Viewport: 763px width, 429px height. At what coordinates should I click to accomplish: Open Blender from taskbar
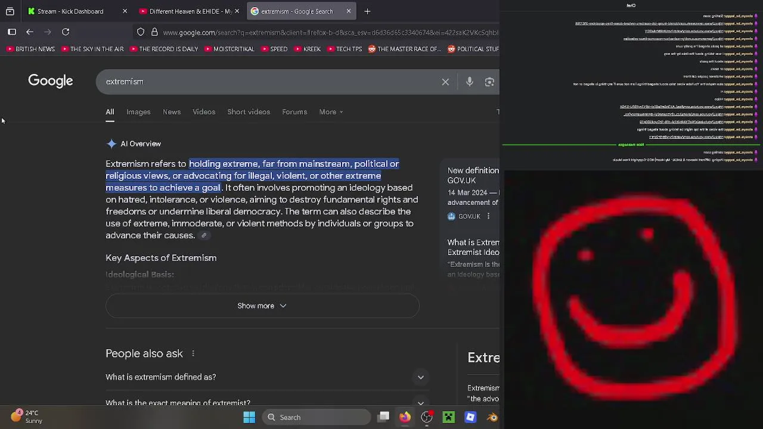coord(492,417)
